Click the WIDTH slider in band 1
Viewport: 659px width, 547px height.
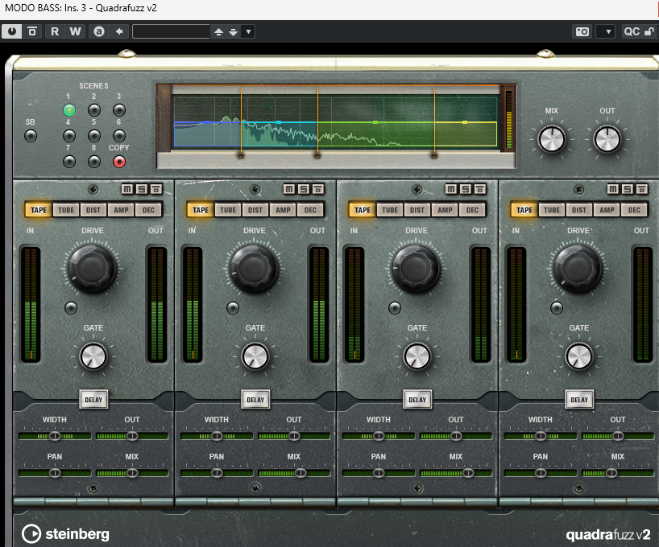[x=55, y=436]
